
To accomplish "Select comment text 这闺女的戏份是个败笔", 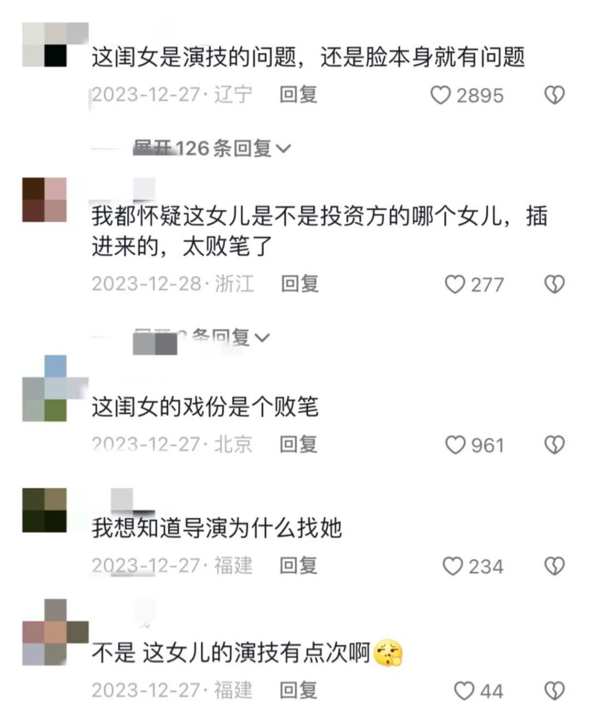I will click(x=205, y=408).
